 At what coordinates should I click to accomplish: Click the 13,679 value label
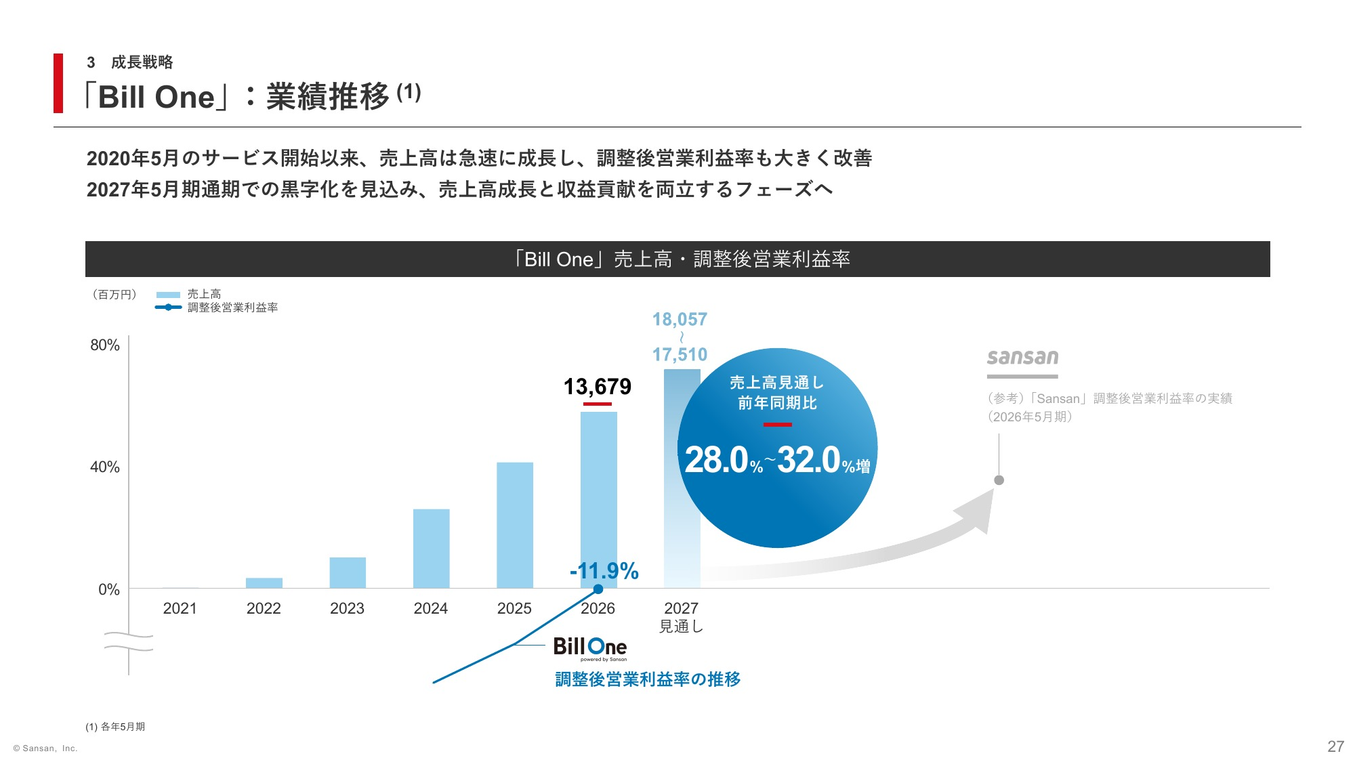tap(598, 387)
